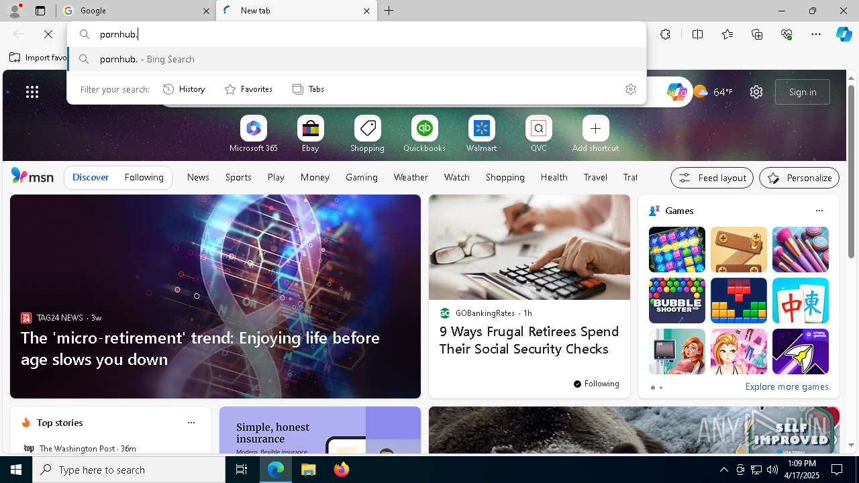The height and width of the screenshot is (483, 859).
Task: Open the Walmart shortcut
Action: tap(481, 134)
